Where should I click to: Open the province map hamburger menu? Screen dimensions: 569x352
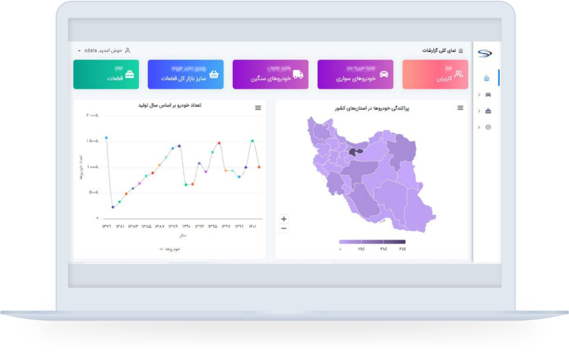click(x=460, y=108)
